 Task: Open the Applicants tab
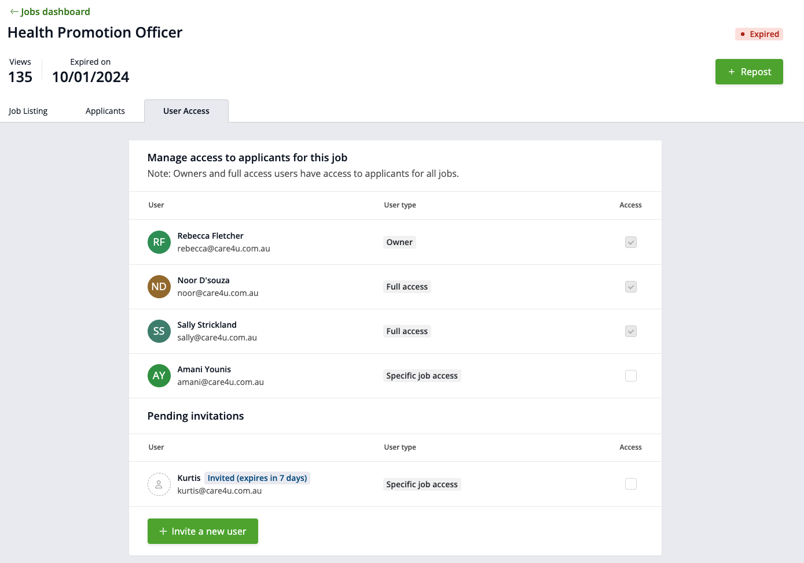(x=105, y=111)
